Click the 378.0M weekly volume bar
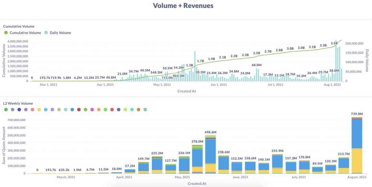The width and height of the screenshot is (372, 187). [197, 159]
